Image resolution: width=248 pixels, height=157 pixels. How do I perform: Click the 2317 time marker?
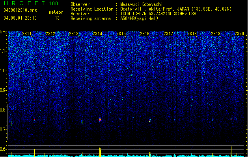click(x=168, y=34)
